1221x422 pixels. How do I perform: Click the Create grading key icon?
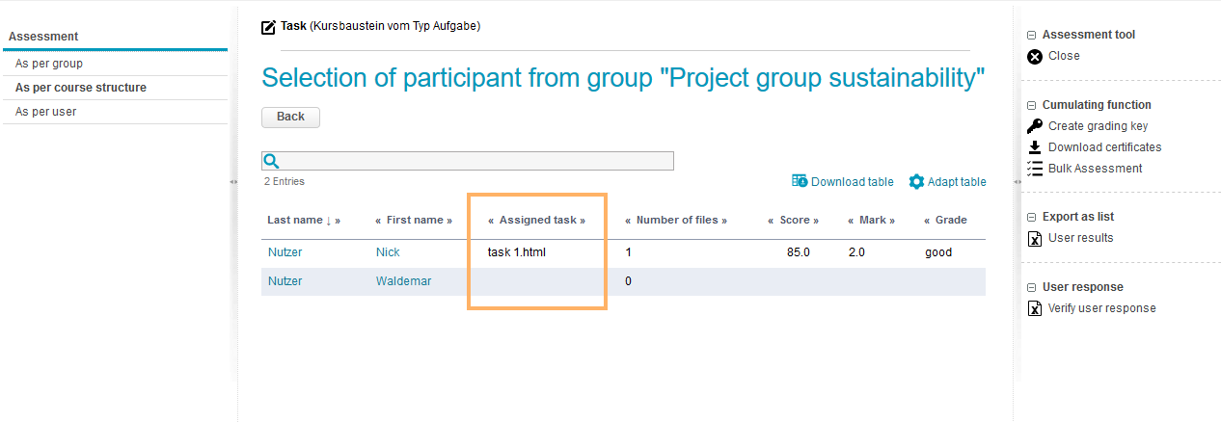click(x=1035, y=126)
